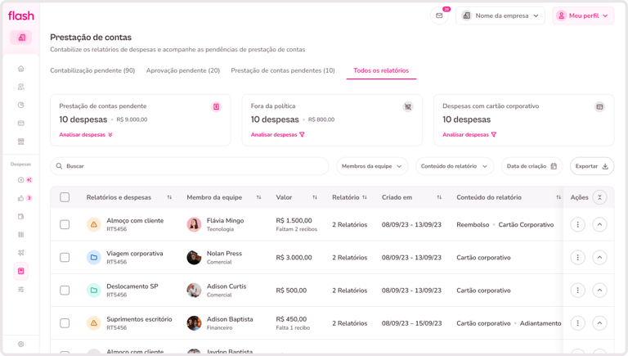Check the Almoço com cliente row checkbox
Viewport: 628px width, 356px height.
point(65,224)
